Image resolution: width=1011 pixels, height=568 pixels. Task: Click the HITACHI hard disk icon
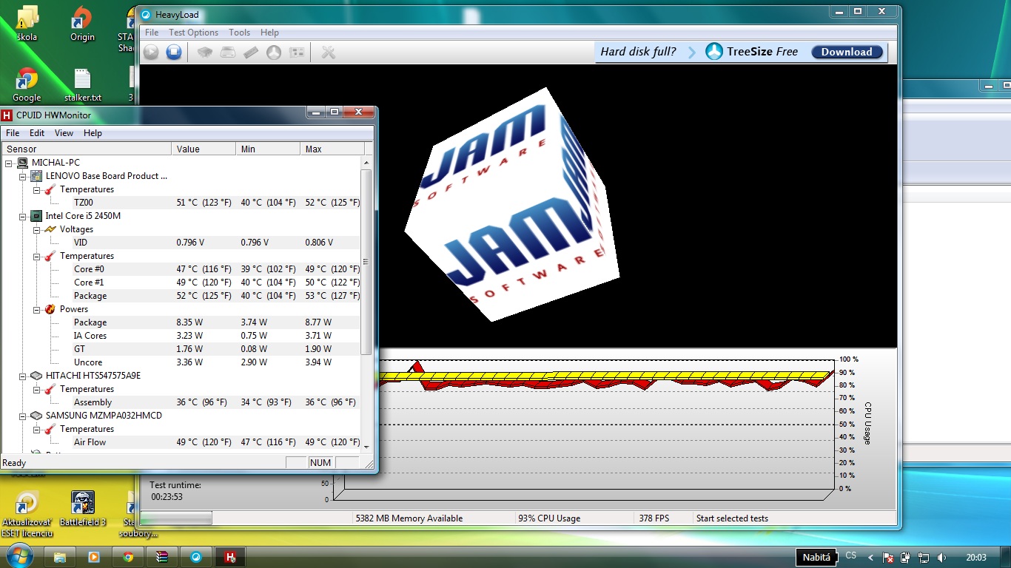click(x=36, y=376)
